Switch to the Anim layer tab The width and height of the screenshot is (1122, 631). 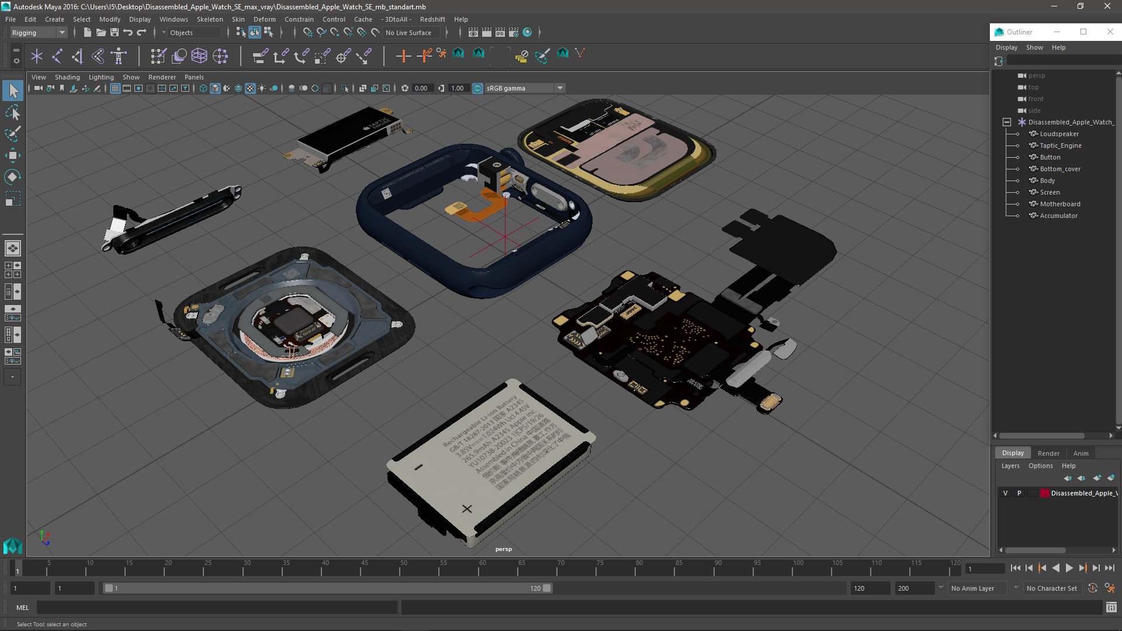tap(1081, 453)
